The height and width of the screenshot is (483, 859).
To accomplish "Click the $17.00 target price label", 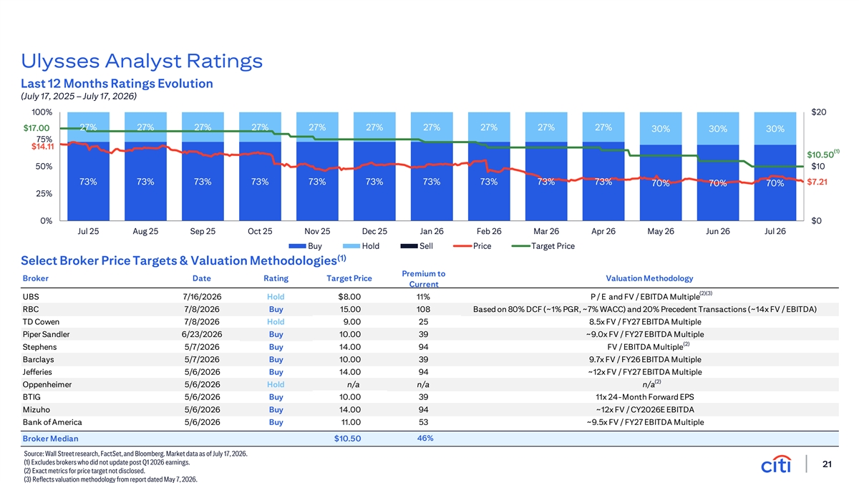I will (35, 129).
